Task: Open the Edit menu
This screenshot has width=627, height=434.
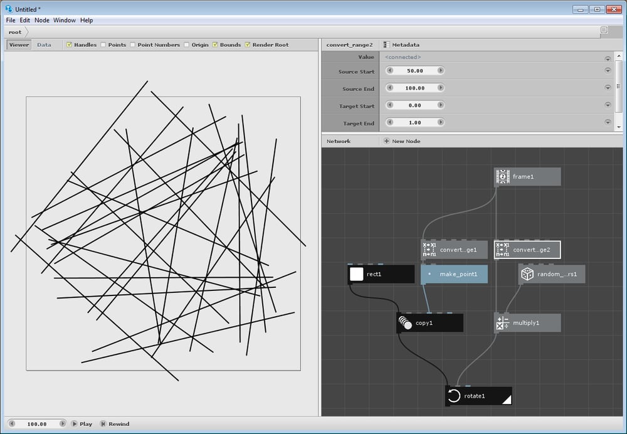Action: coord(25,20)
